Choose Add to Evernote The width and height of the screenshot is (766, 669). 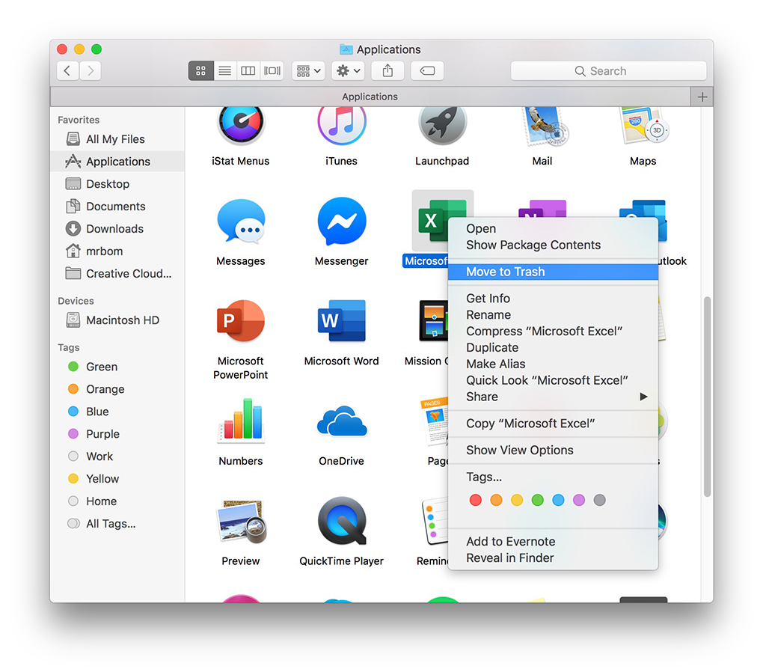[x=553, y=542]
